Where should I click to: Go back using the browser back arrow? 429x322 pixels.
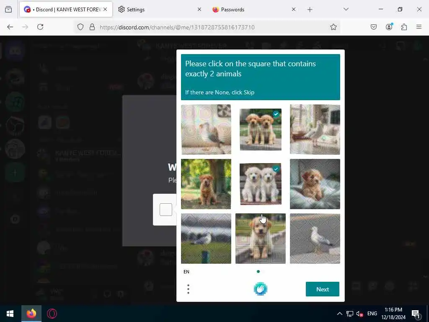coord(10,27)
